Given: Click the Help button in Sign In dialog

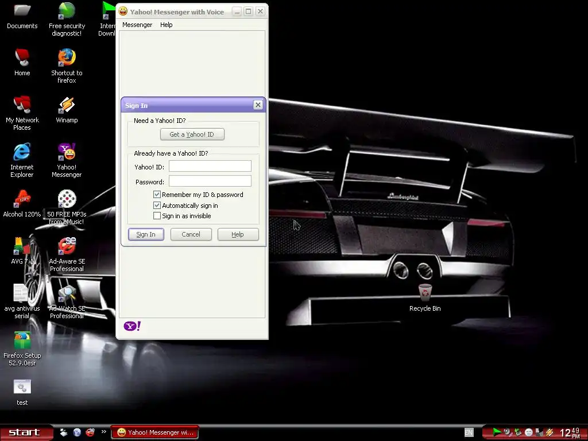Looking at the screenshot, I should [x=238, y=234].
